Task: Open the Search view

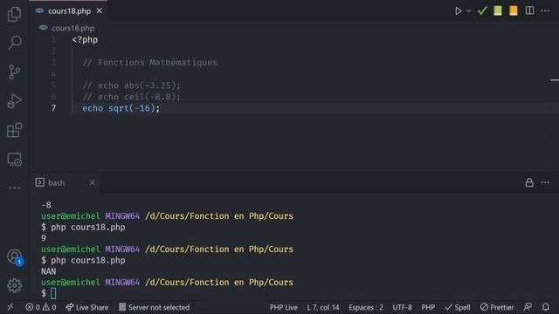Action: point(14,43)
